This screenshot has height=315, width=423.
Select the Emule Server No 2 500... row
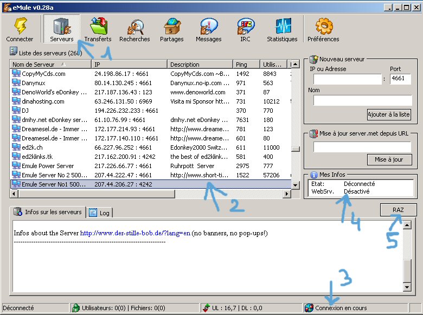coord(151,175)
